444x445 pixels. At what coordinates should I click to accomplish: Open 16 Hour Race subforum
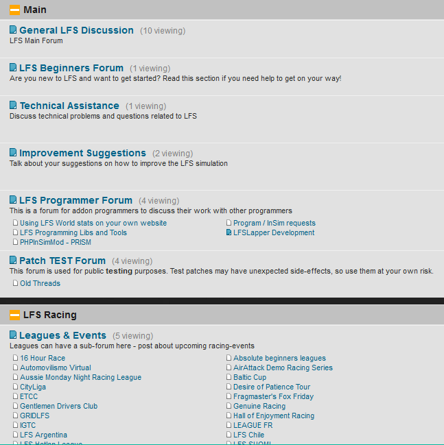tap(43, 358)
